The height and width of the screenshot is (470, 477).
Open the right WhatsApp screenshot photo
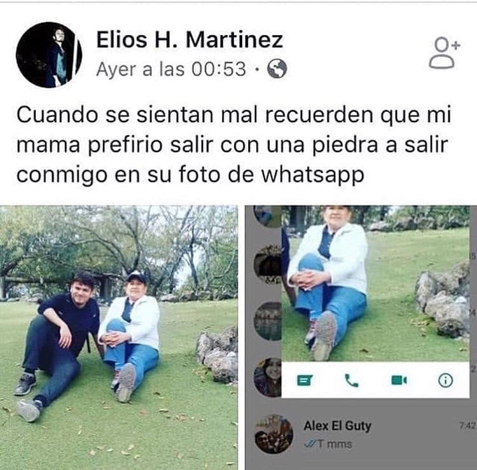pyautogui.click(x=361, y=338)
